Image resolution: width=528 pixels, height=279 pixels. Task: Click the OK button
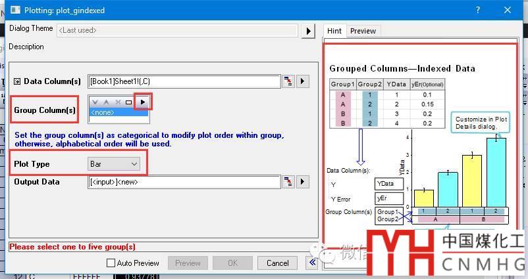[232, 263]
